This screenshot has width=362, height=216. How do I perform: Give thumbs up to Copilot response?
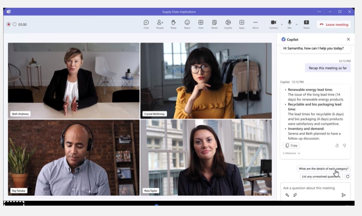pyautogui.click(x=337, y=146)
